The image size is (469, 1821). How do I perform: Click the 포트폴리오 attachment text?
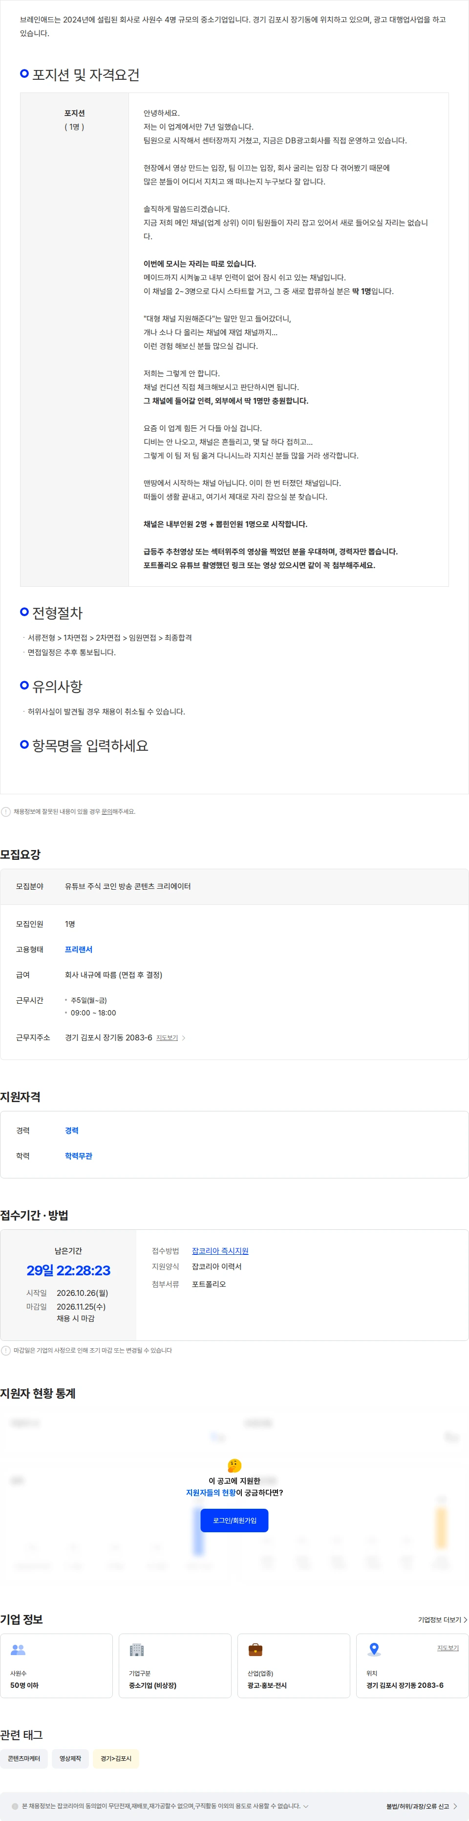coord(209,1284)
